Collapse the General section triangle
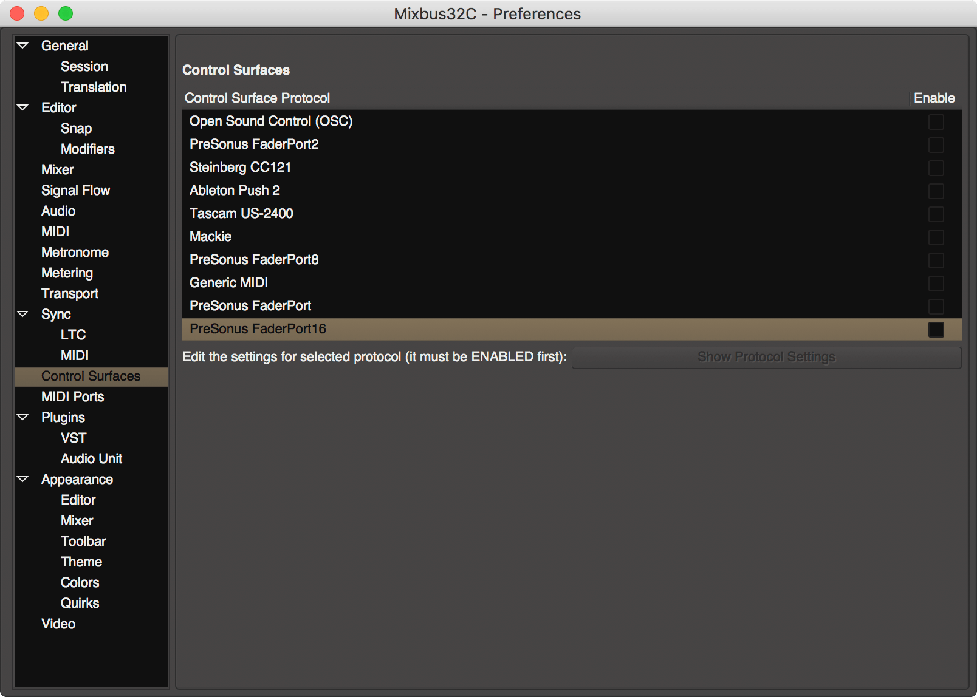The image size is (977, 697). [x=23, y=46]
